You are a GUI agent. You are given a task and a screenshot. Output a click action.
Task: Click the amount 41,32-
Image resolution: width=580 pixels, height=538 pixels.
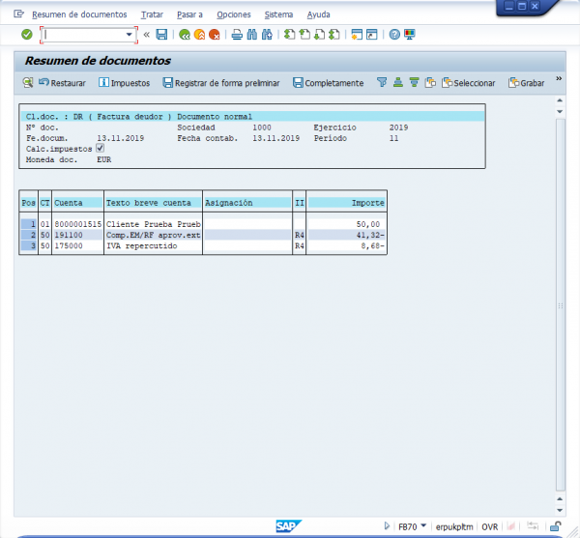click(x=370, y=235)
